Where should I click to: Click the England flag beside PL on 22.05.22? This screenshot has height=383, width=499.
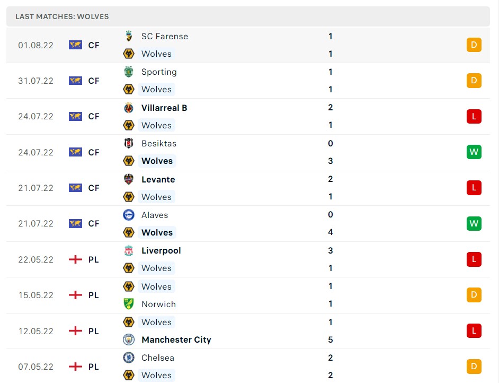pyautogui.click(x=74, y=259)
